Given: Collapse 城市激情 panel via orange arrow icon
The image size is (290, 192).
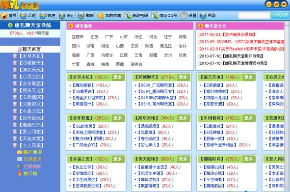Looking at the screenshot, I should tap(71, 26).
